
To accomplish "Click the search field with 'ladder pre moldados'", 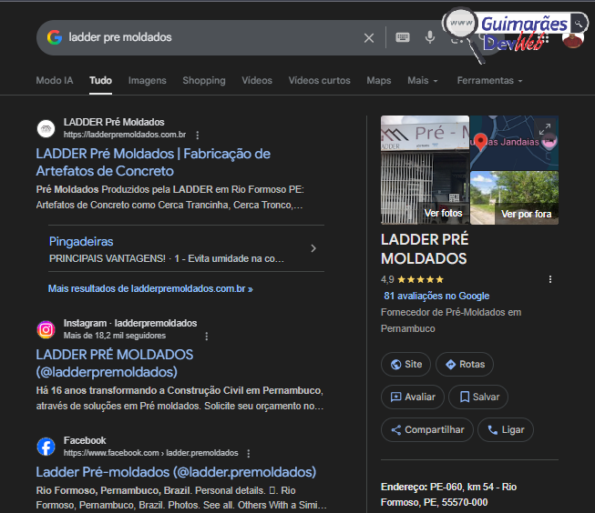I will pyautogui.click(x=212, y=37).
